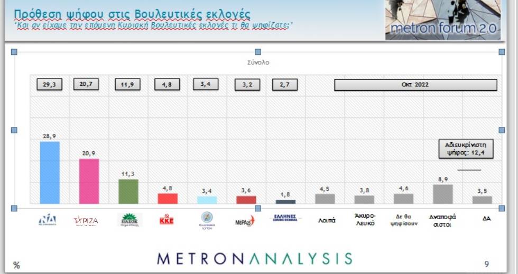518x274 pixels.
Task: Grab the right-middle selection handle
Action: pyautogui.click(x=502, y=130)
